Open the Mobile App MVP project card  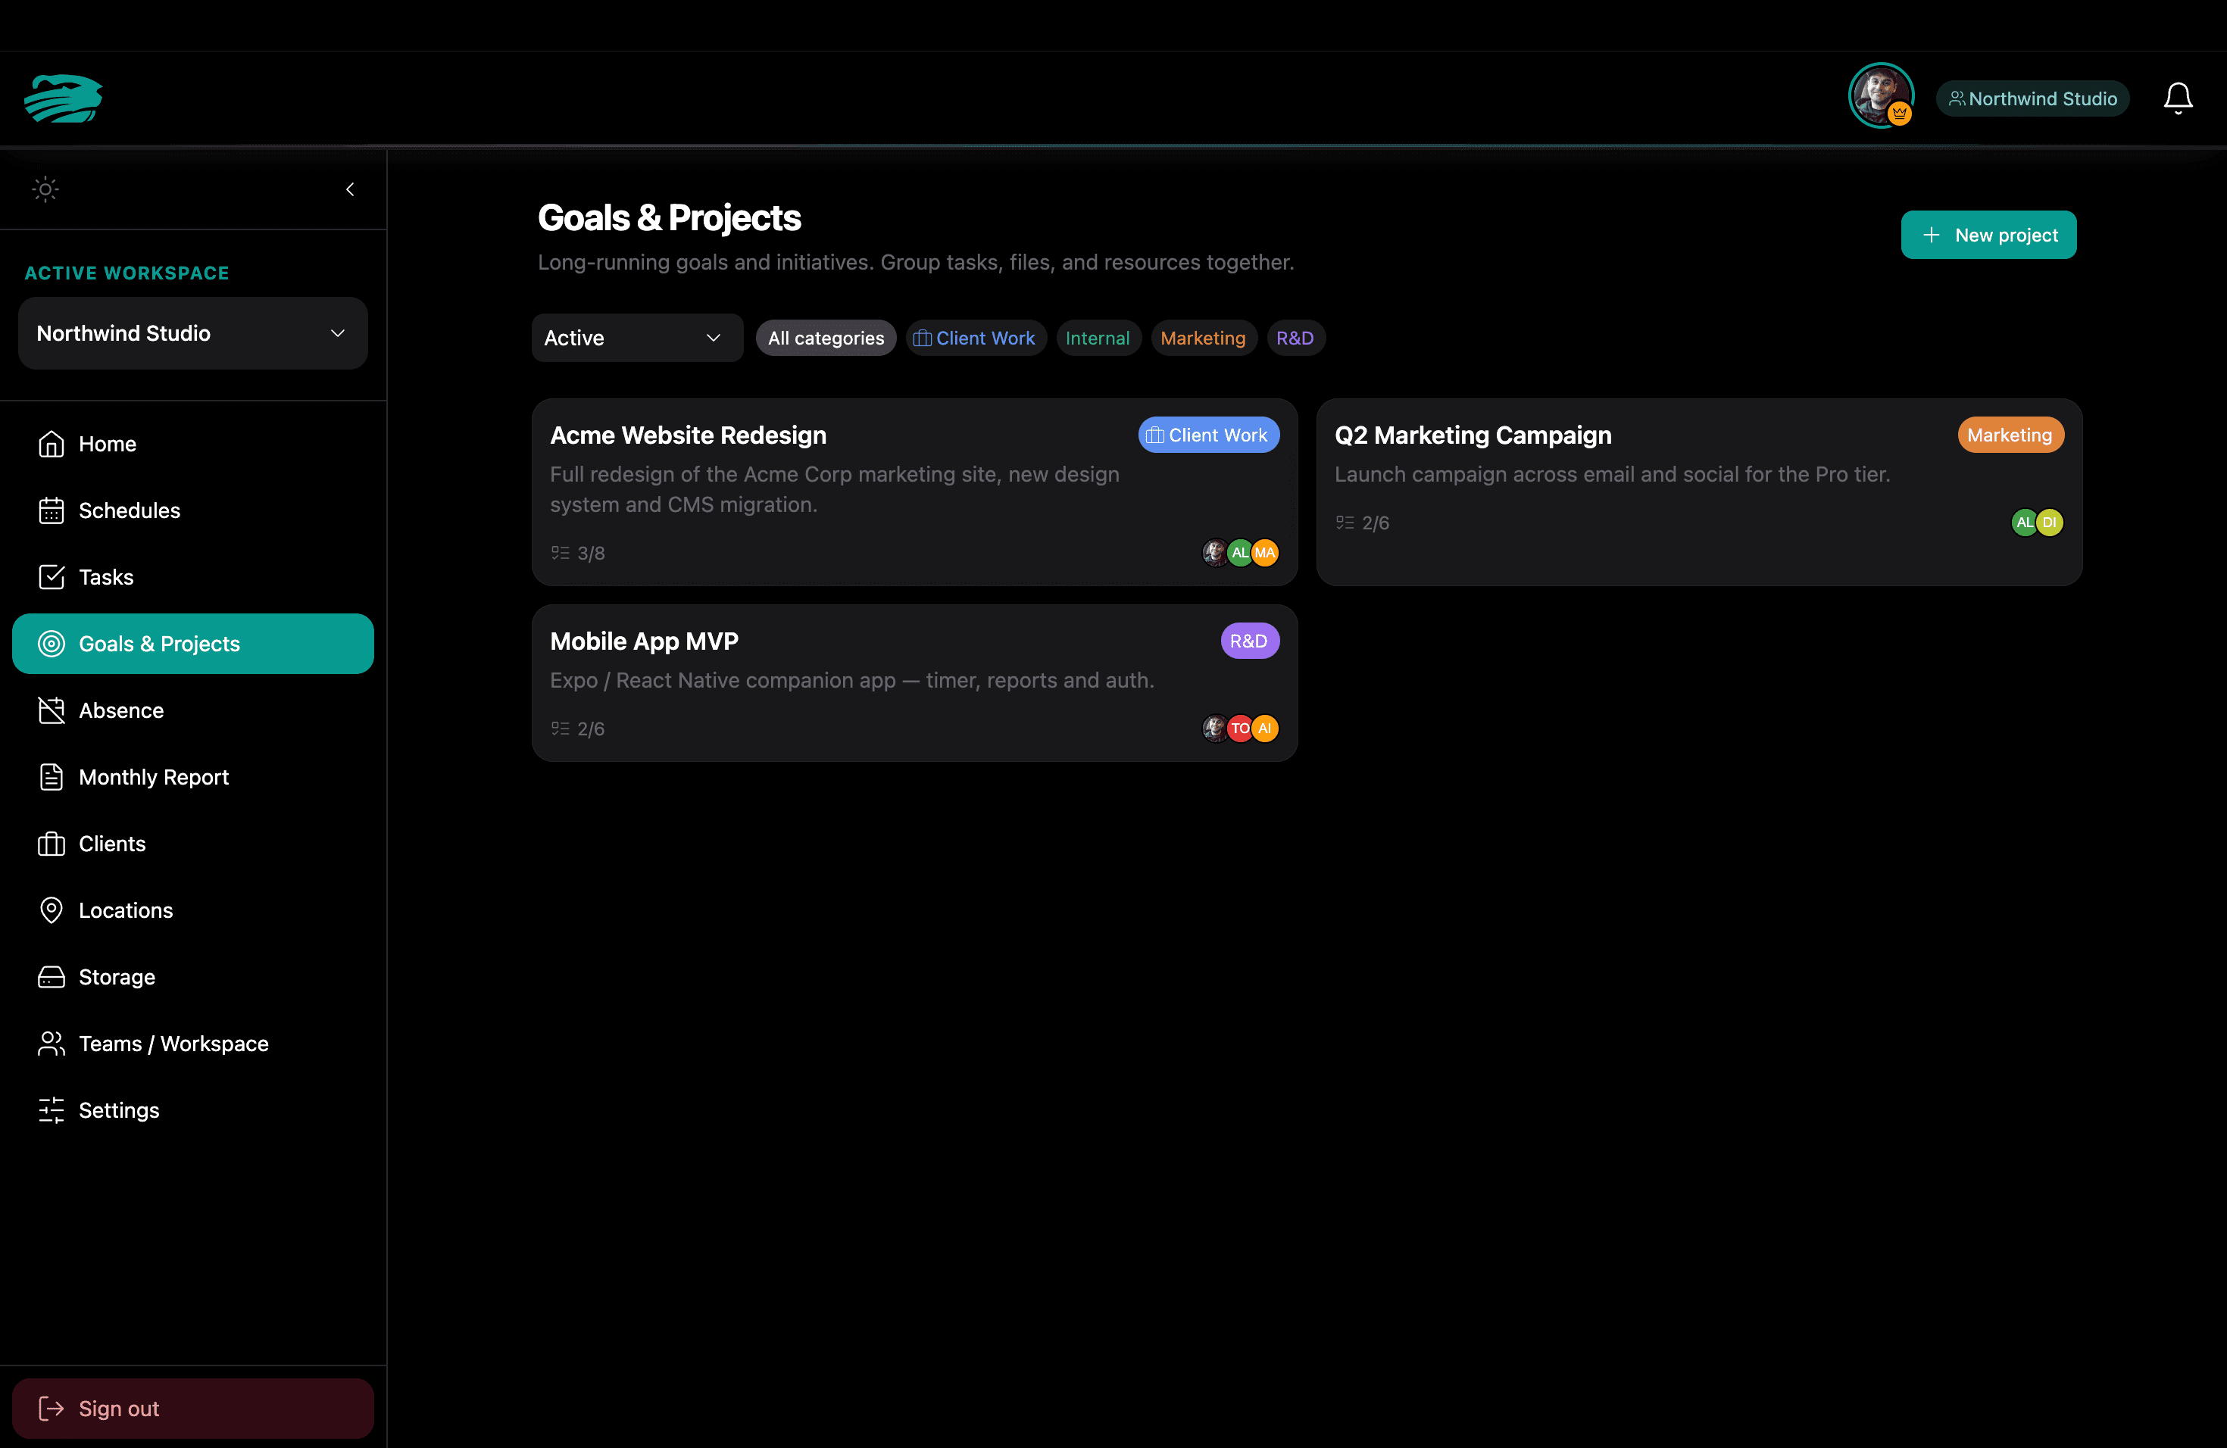914,683
